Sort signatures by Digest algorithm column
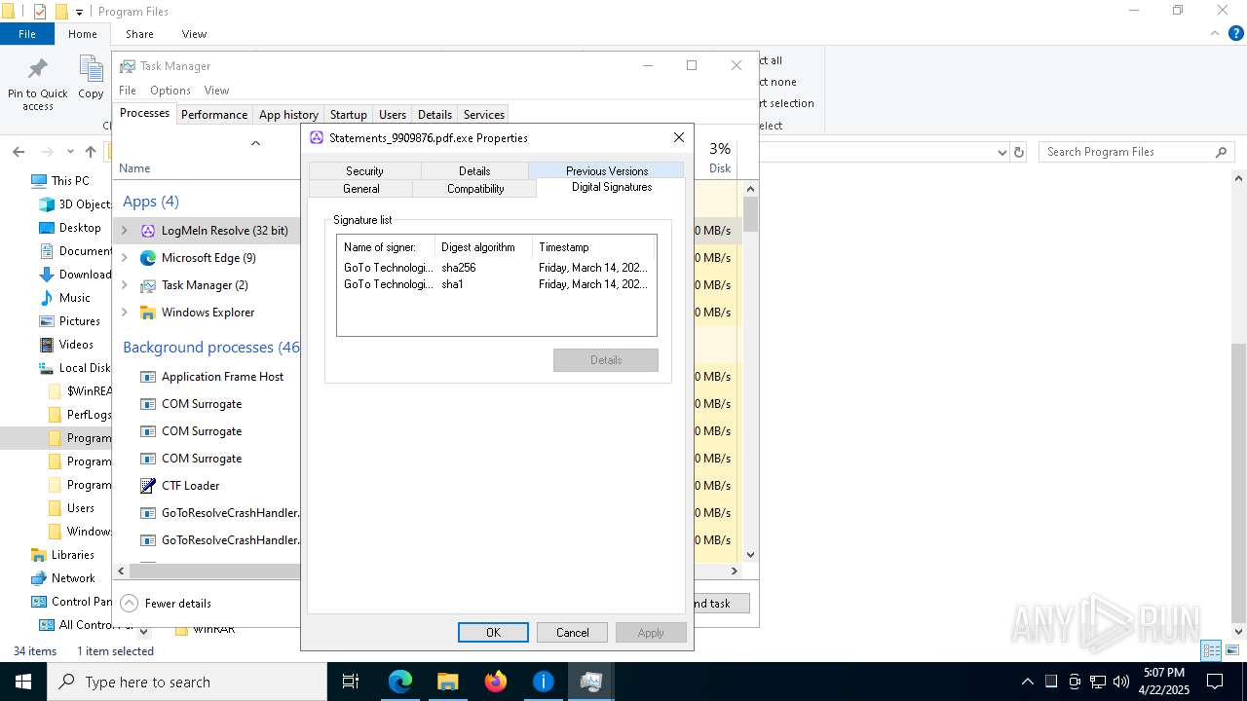The width and height of the screenshot is (1247, 701). tap(484, 247)
